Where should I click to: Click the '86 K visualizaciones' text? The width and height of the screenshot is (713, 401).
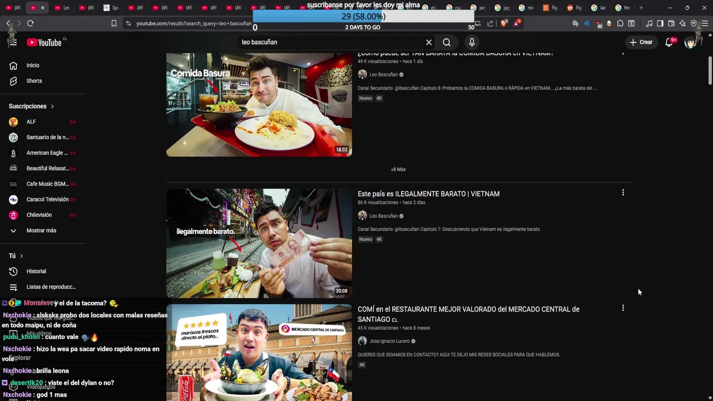click(378, 203)
